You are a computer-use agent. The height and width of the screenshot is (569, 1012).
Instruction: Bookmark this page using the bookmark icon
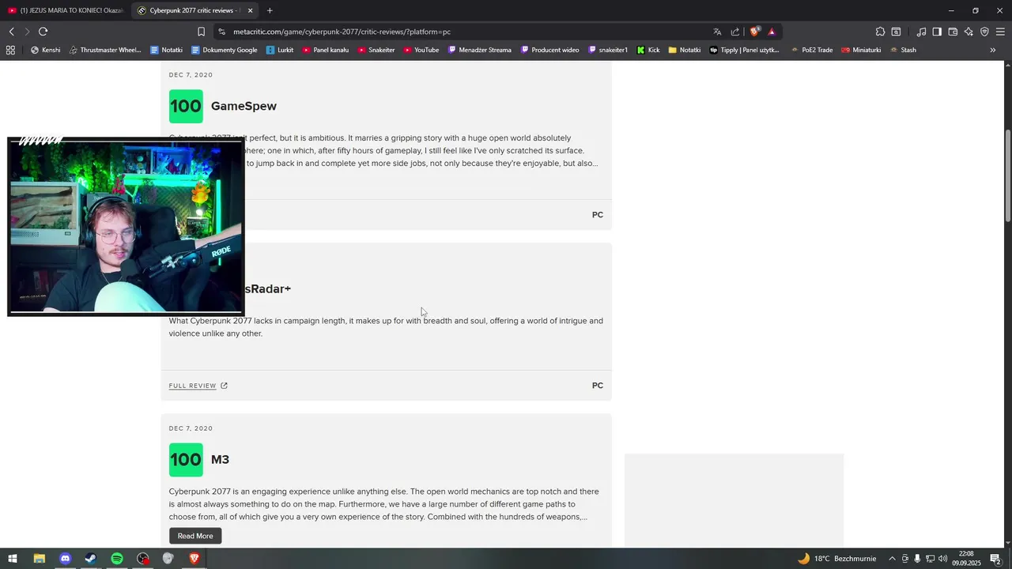[x=201, y=32]
